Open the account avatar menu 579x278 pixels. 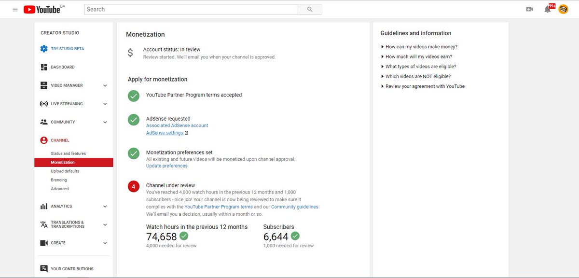point(563,9)
